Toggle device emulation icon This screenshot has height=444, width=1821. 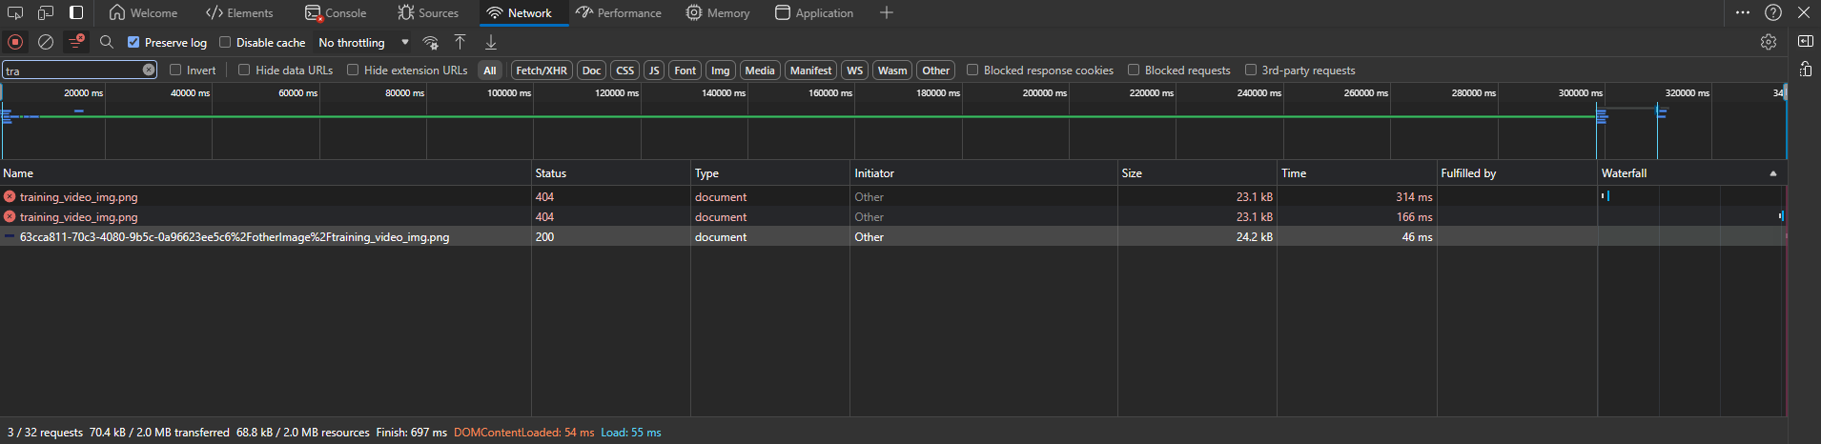click(46, 12)
